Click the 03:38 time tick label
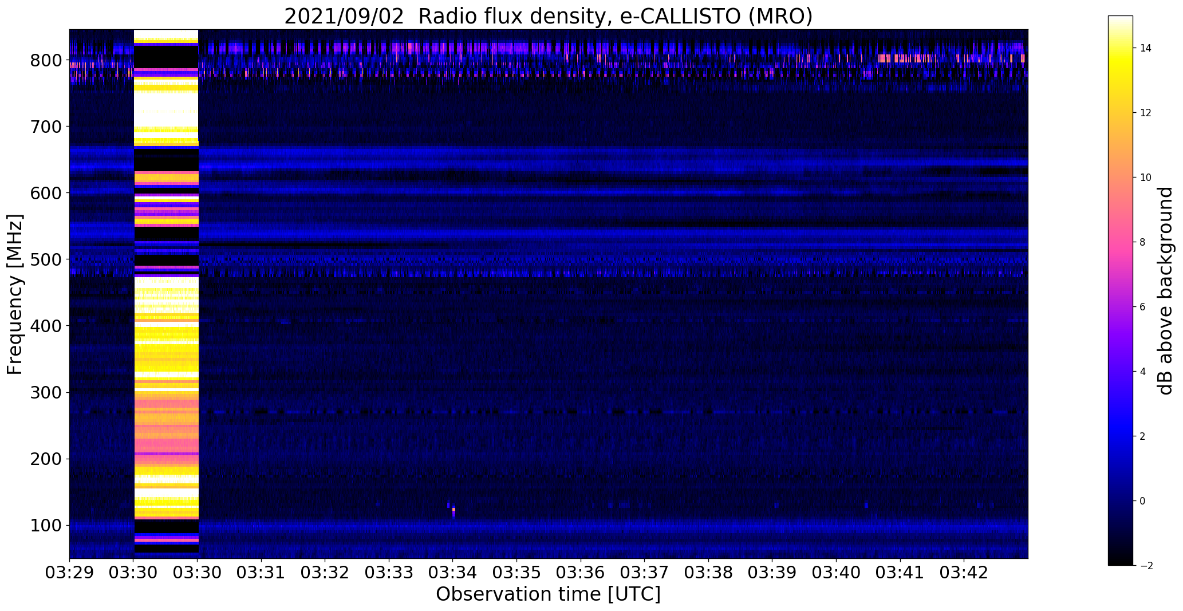The height and width of the screenshot is (611, 1183). point(708,573)
